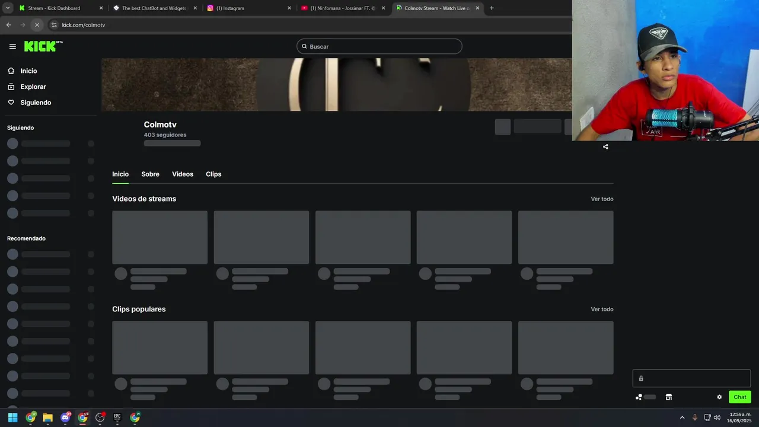Open the channel shop icon

coord(668,397)
